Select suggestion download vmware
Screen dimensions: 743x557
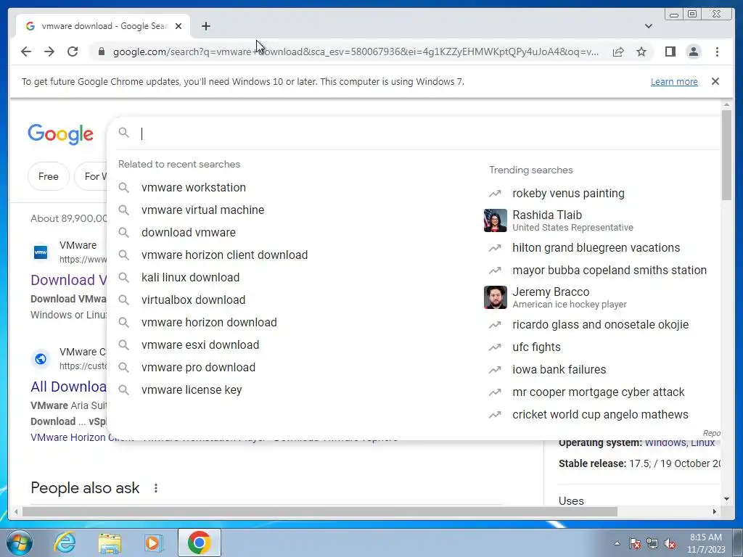189,233
